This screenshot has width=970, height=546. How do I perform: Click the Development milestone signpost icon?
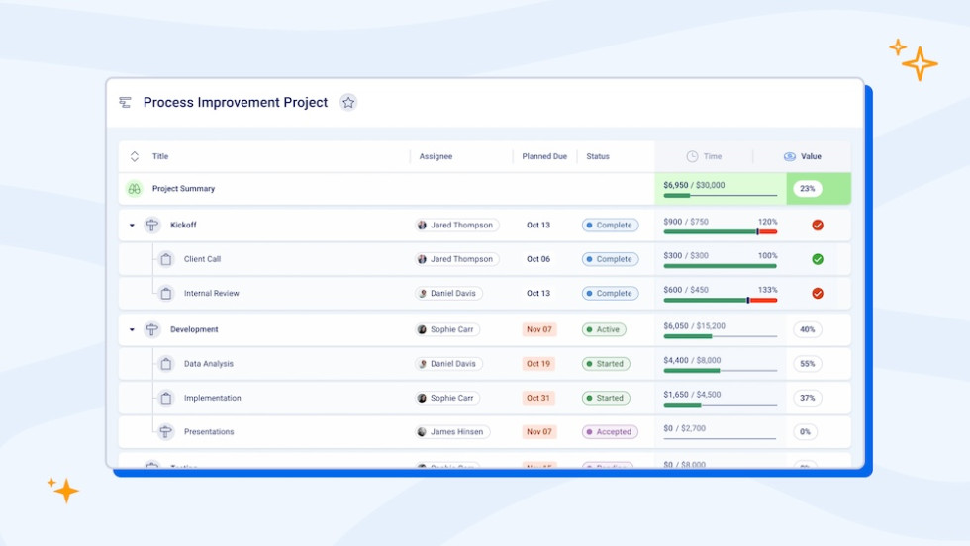coord(151,329)
